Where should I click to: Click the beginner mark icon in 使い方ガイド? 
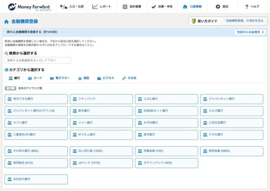pyautogui.click(x=194, y=21)
